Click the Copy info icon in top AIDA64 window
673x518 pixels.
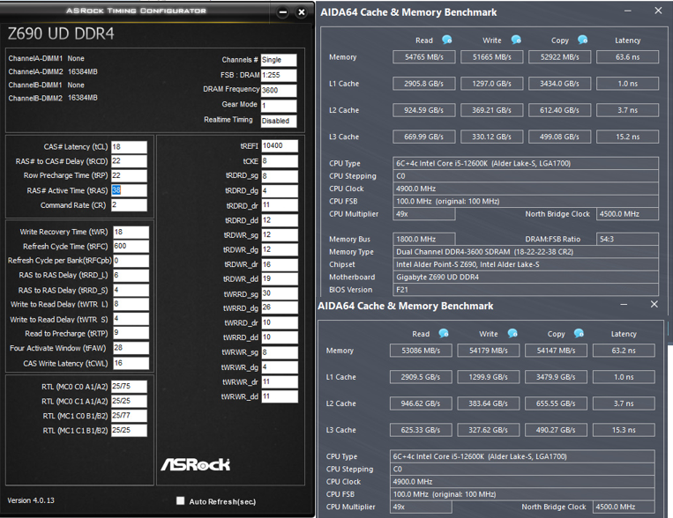(x=582, y=40)
